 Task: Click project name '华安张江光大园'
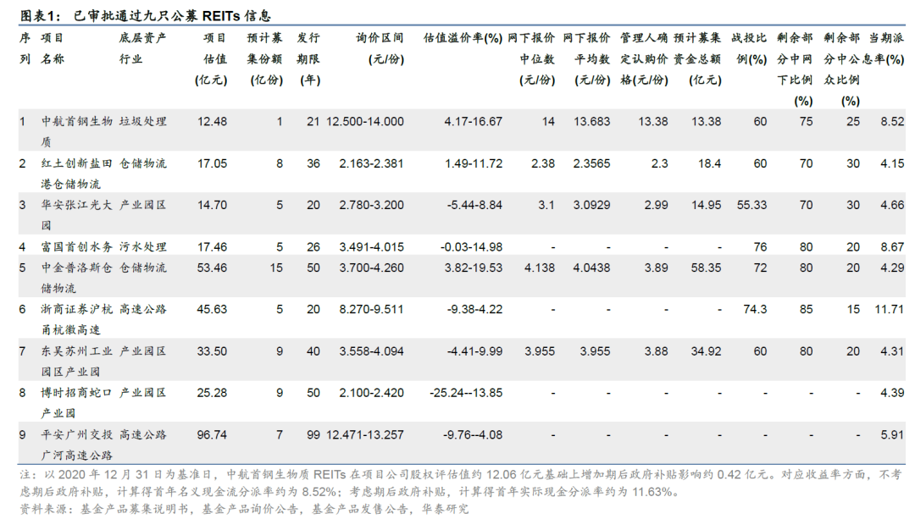pos(76,215)
